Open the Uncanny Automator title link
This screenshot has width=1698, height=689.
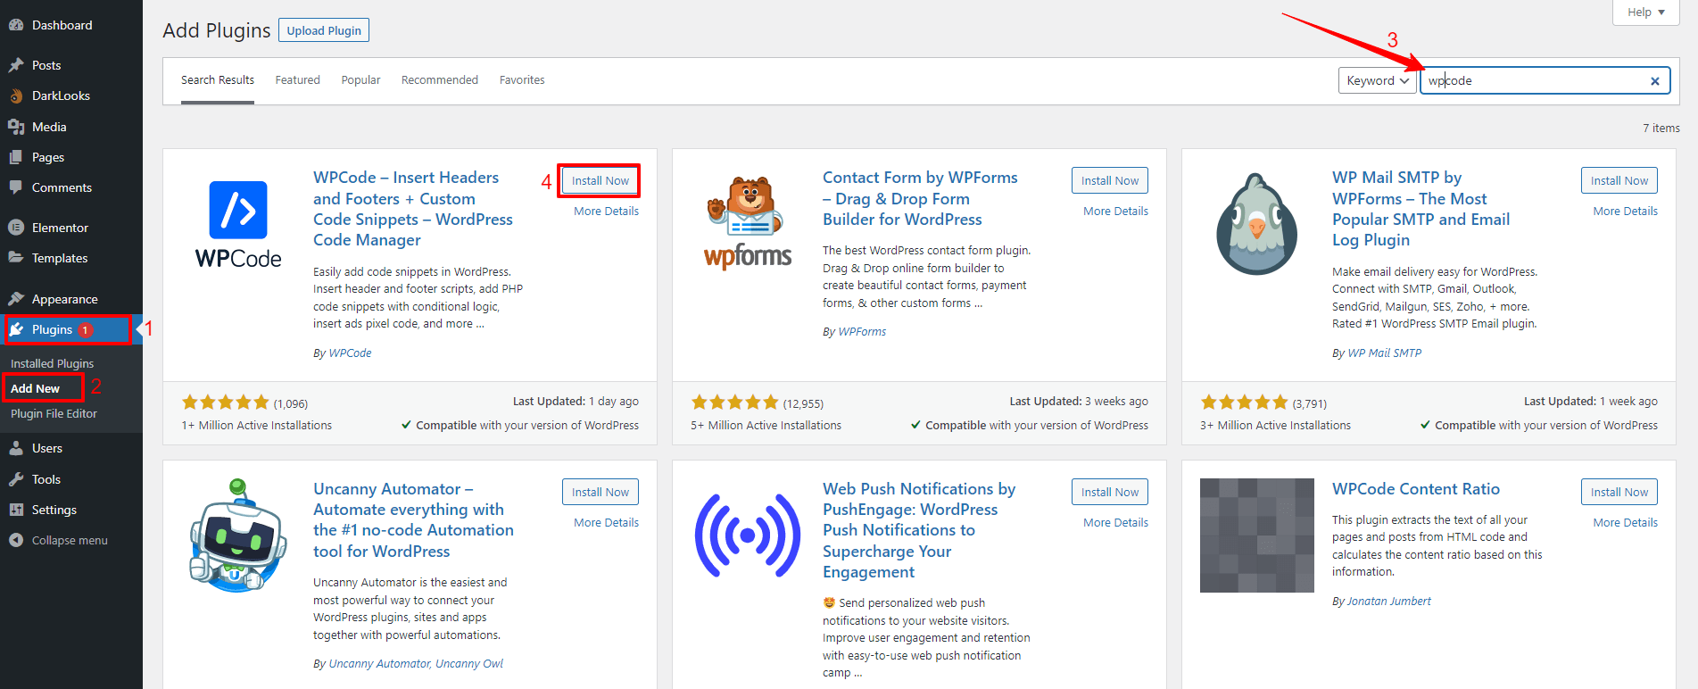[x=413, y=520]
